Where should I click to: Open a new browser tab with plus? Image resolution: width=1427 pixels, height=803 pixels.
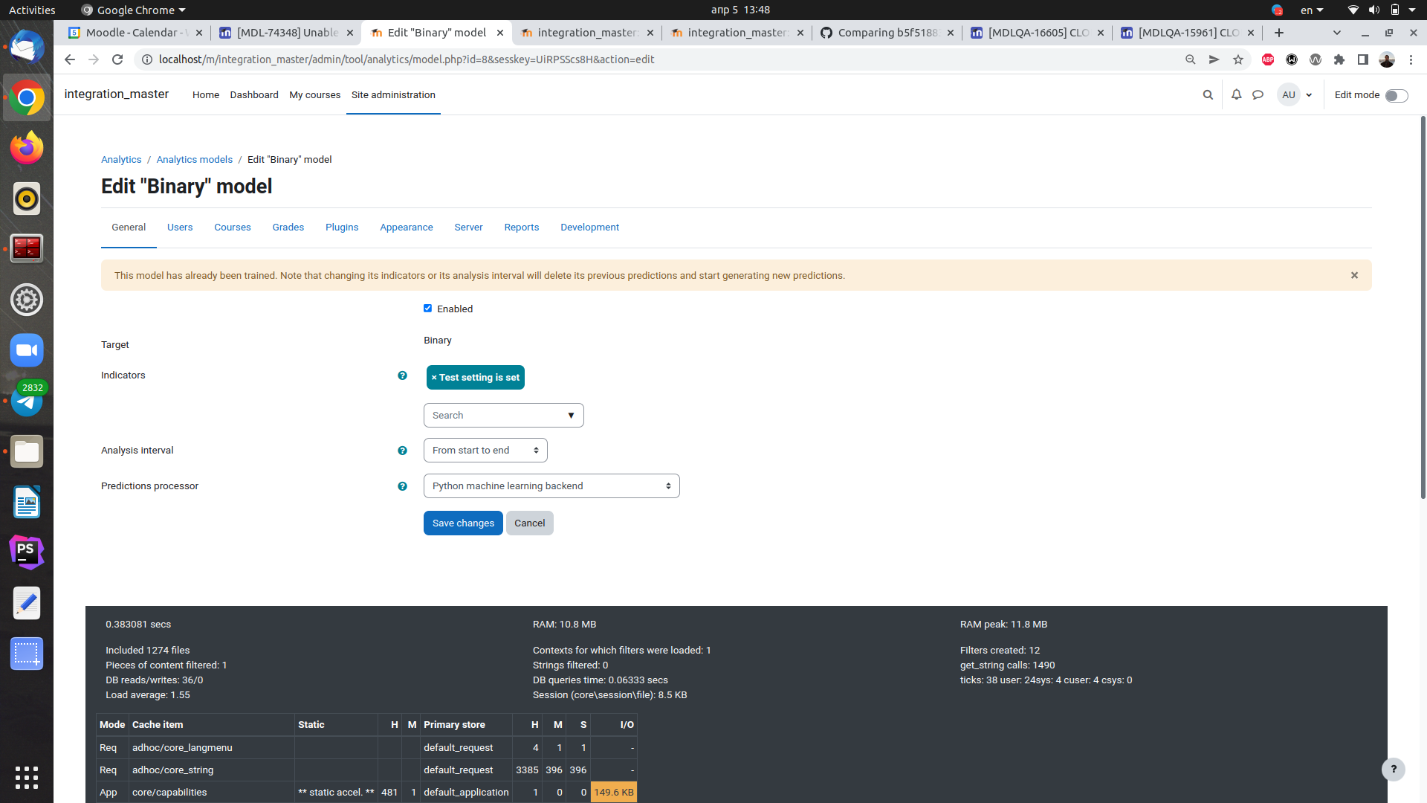click(x=1279, y=33)
